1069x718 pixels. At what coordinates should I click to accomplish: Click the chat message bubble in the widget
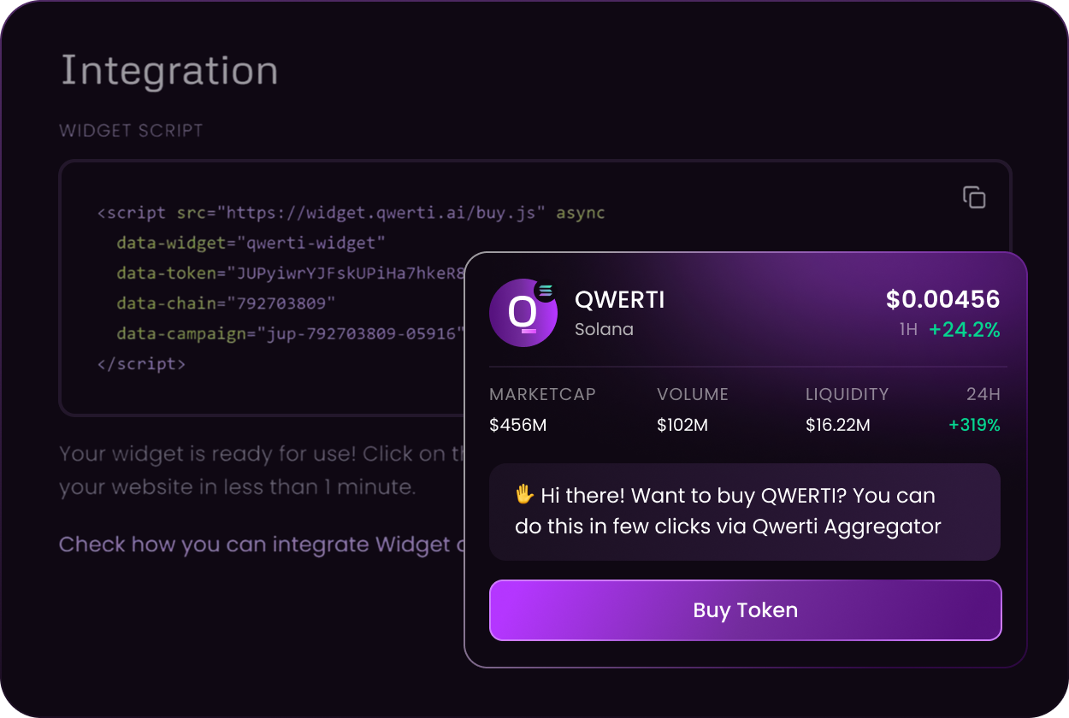[x=745, y=510]
